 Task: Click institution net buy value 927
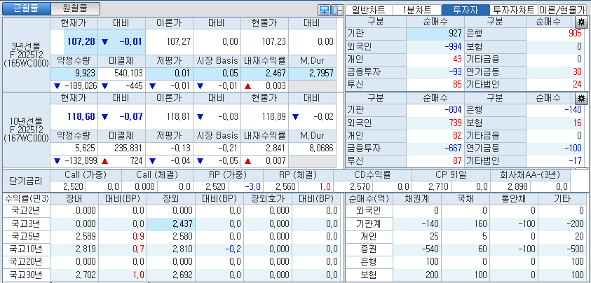pyautogui.click(x=455, y=34)
